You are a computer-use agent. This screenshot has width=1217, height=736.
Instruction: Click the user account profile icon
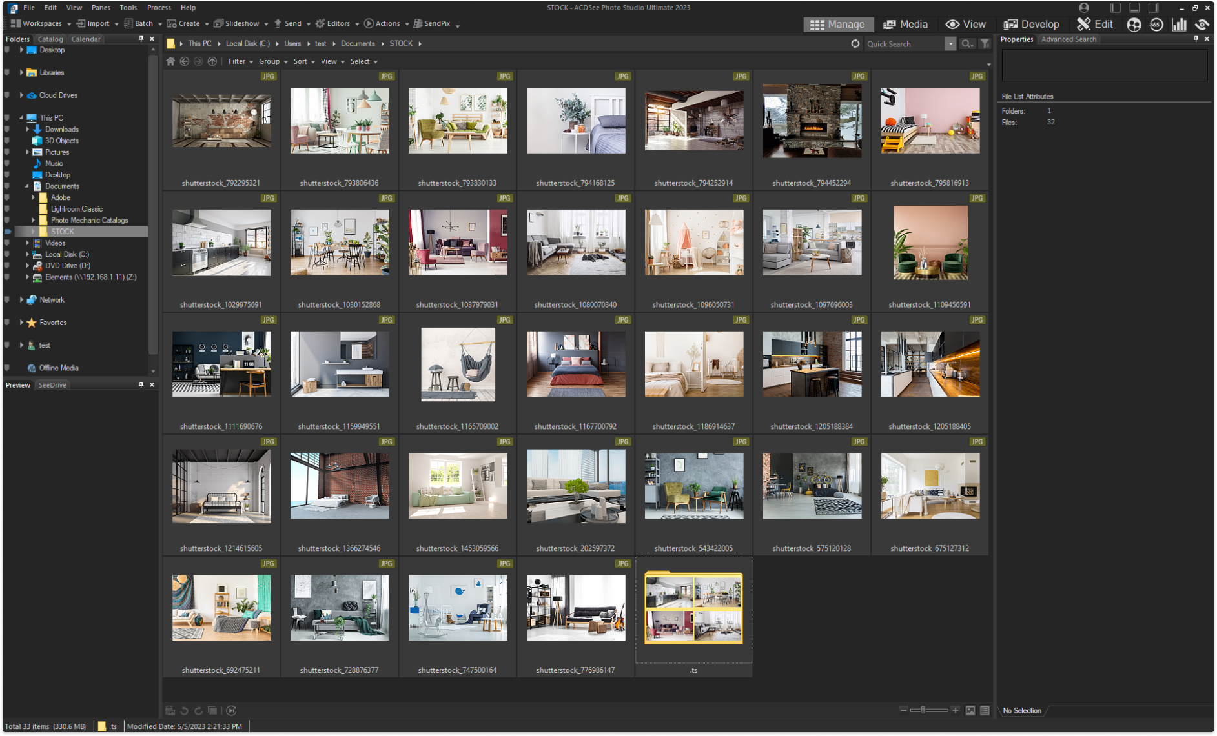[x=1084, y=8]
